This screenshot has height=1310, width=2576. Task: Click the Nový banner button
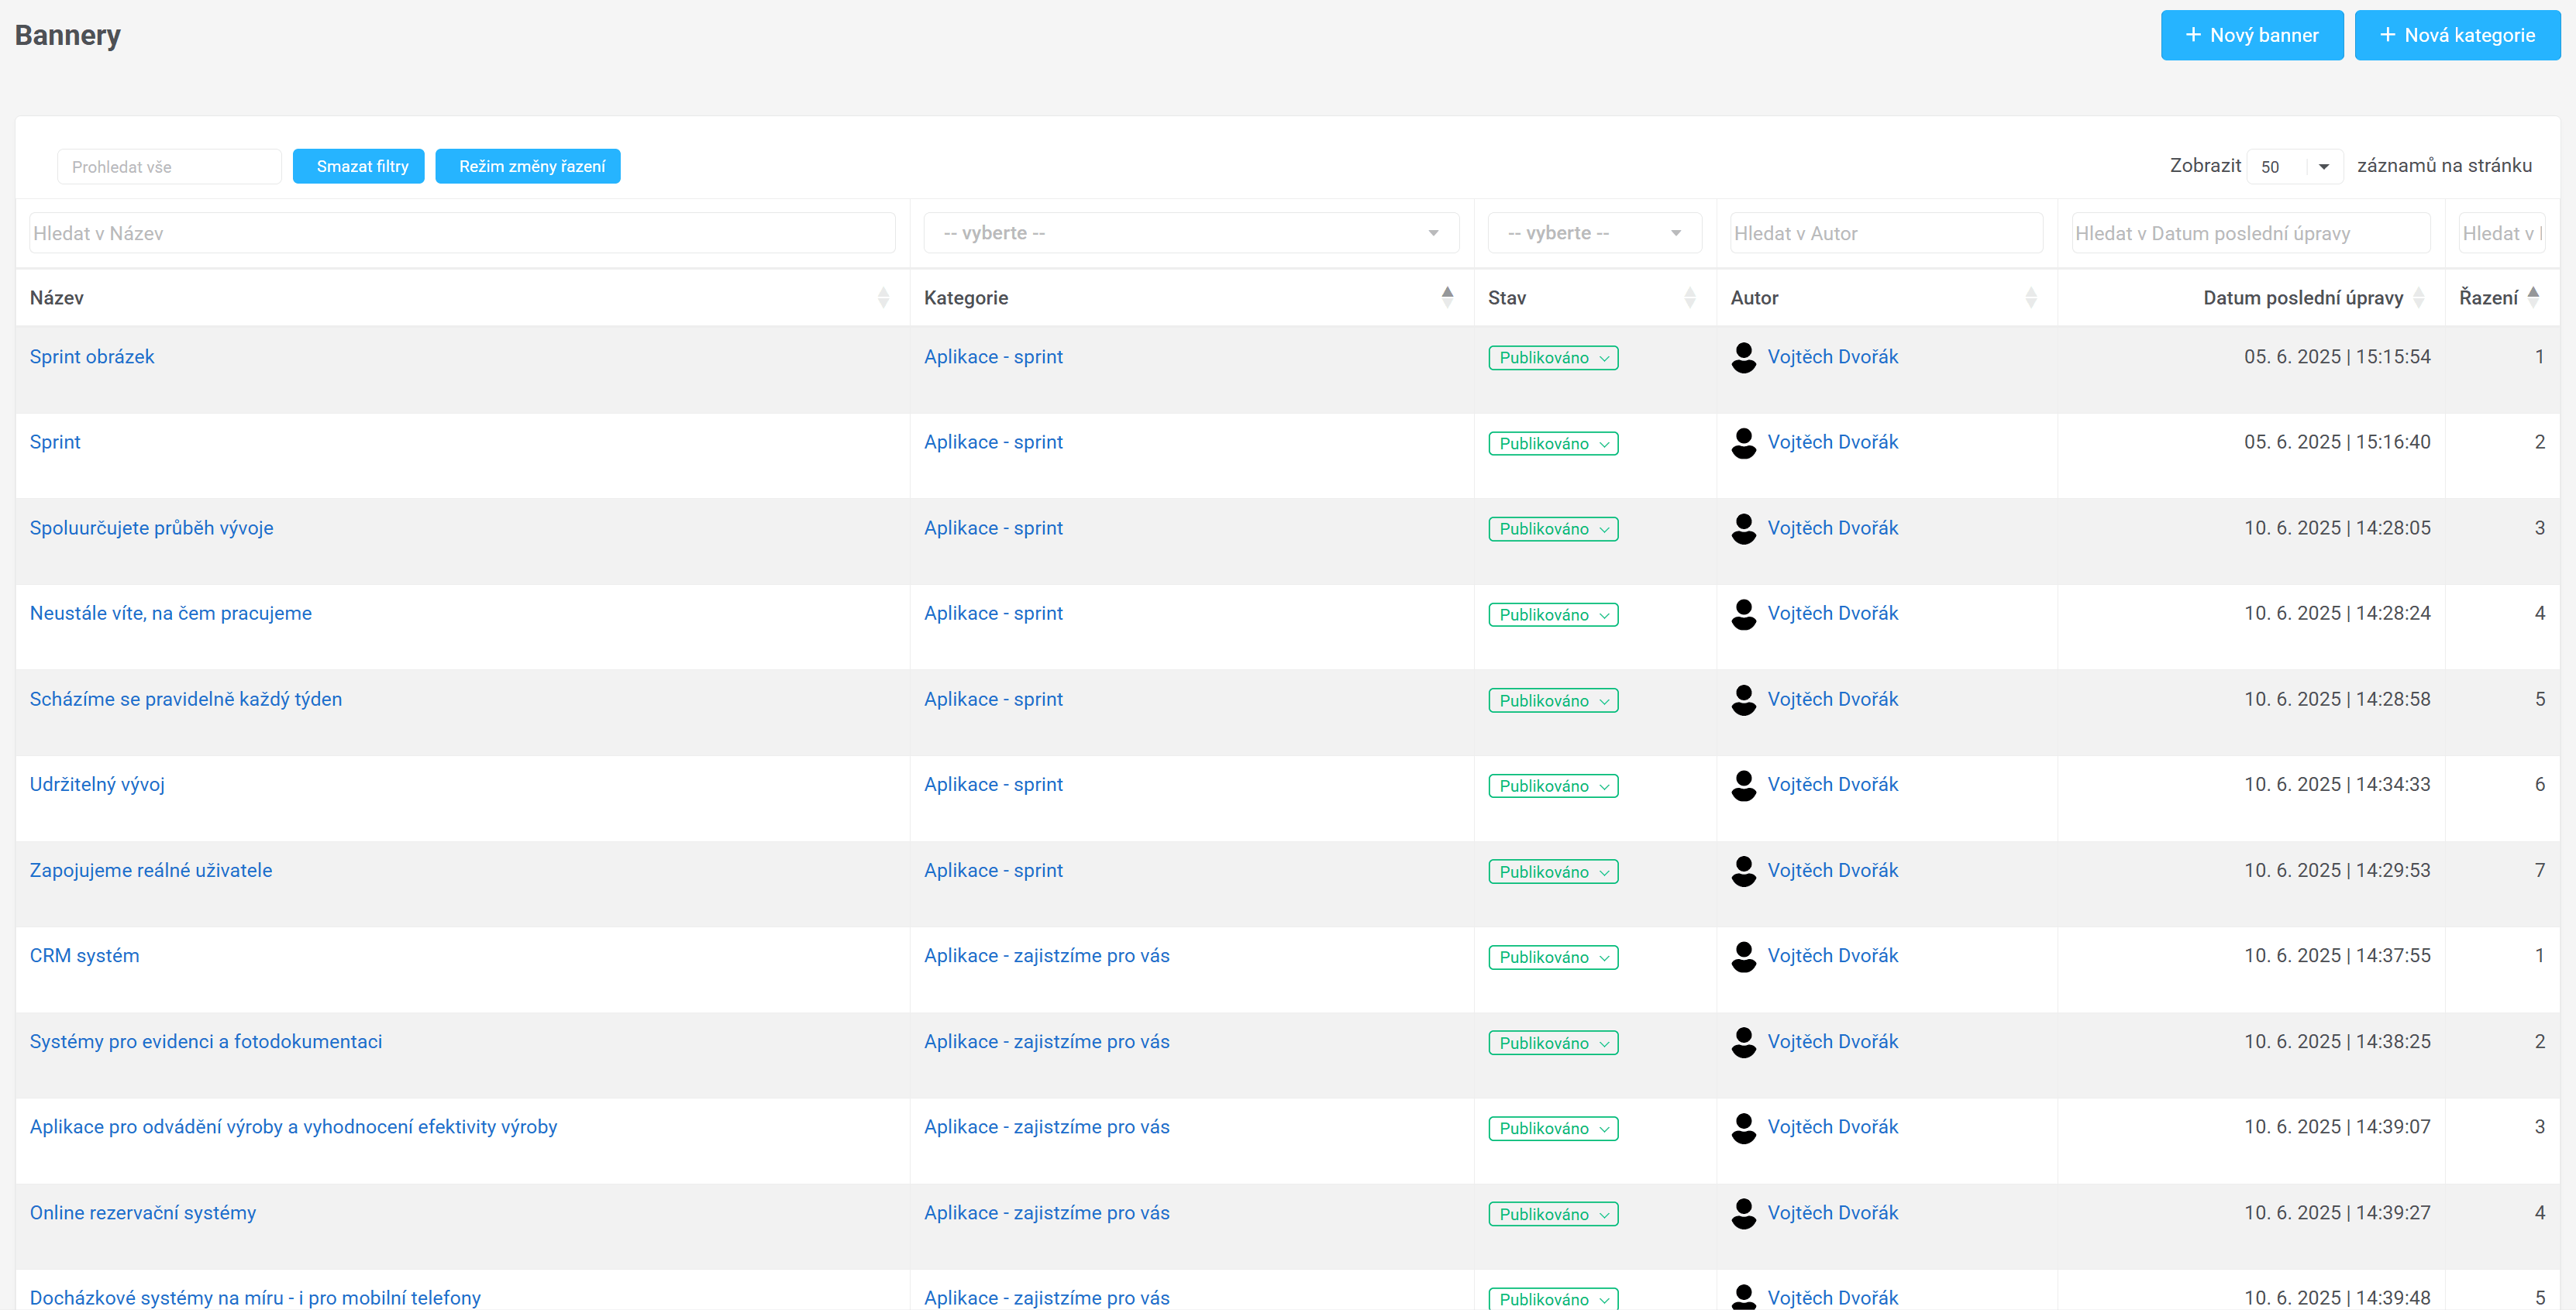coord(2251,35)
